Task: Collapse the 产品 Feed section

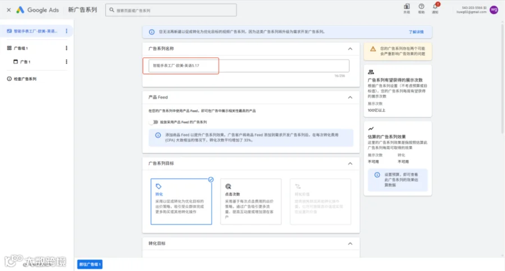Action: 350,97
